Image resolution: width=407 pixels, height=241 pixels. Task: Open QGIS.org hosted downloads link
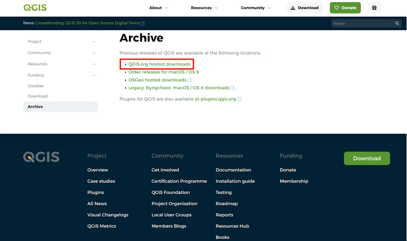click(x=159, y=64)
